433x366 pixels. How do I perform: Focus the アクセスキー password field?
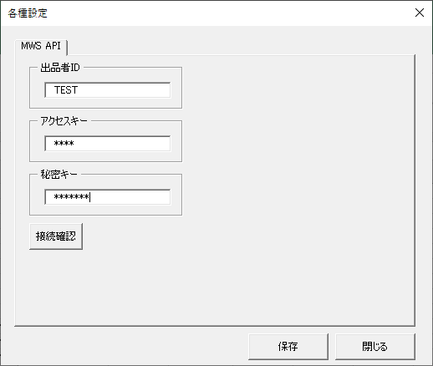tap(108, 144)
